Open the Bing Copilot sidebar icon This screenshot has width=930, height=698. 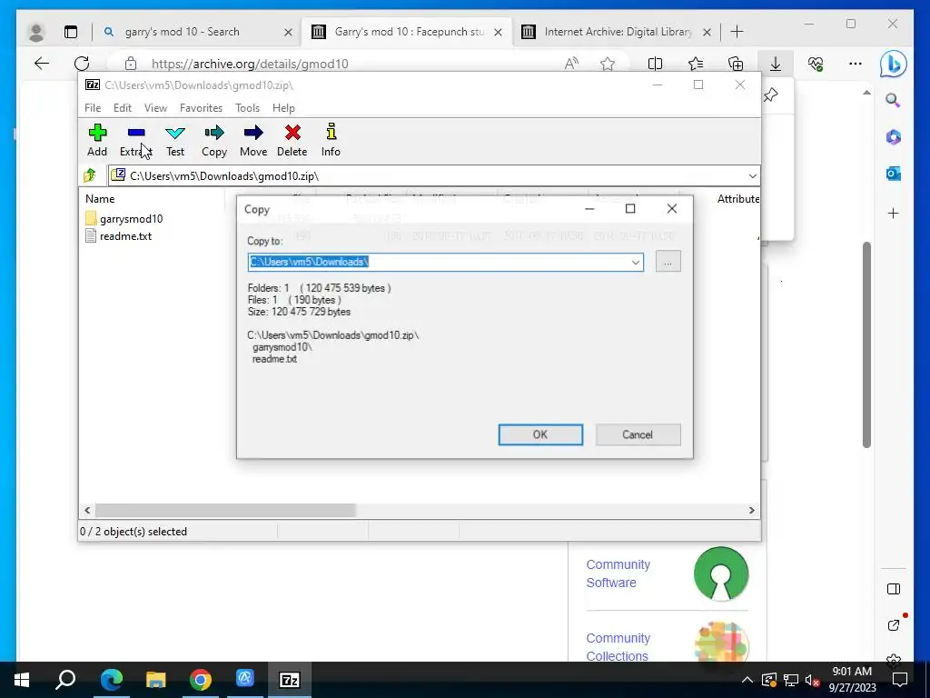click(x=894, y=65)
